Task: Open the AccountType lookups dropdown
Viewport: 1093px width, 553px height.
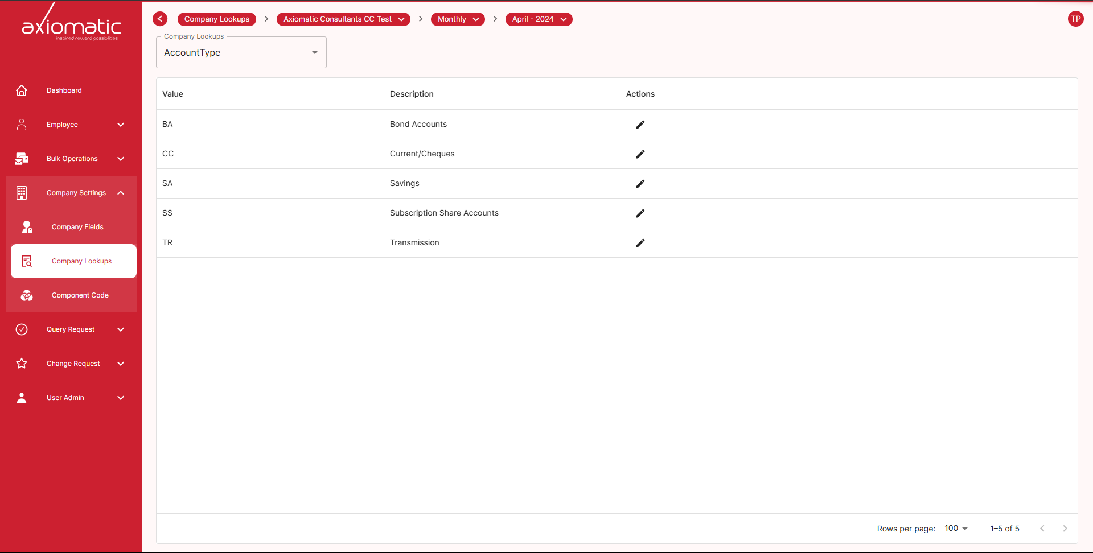Action: tap(241, 52)
